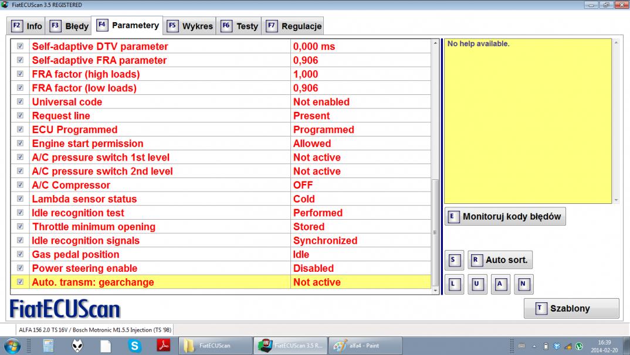Click parameter list scroll up arrow
The width and height of the screenshot is (630, 355).
[435, 43]
